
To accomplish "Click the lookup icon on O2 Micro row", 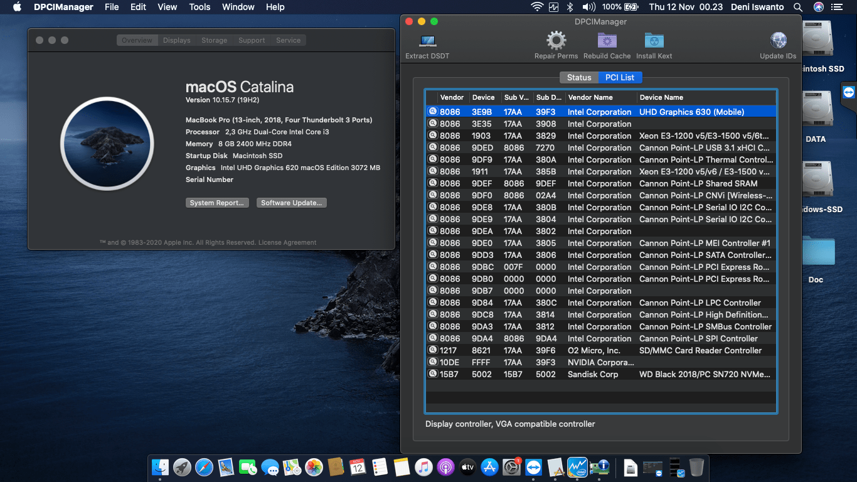I will tap(432, 350).
